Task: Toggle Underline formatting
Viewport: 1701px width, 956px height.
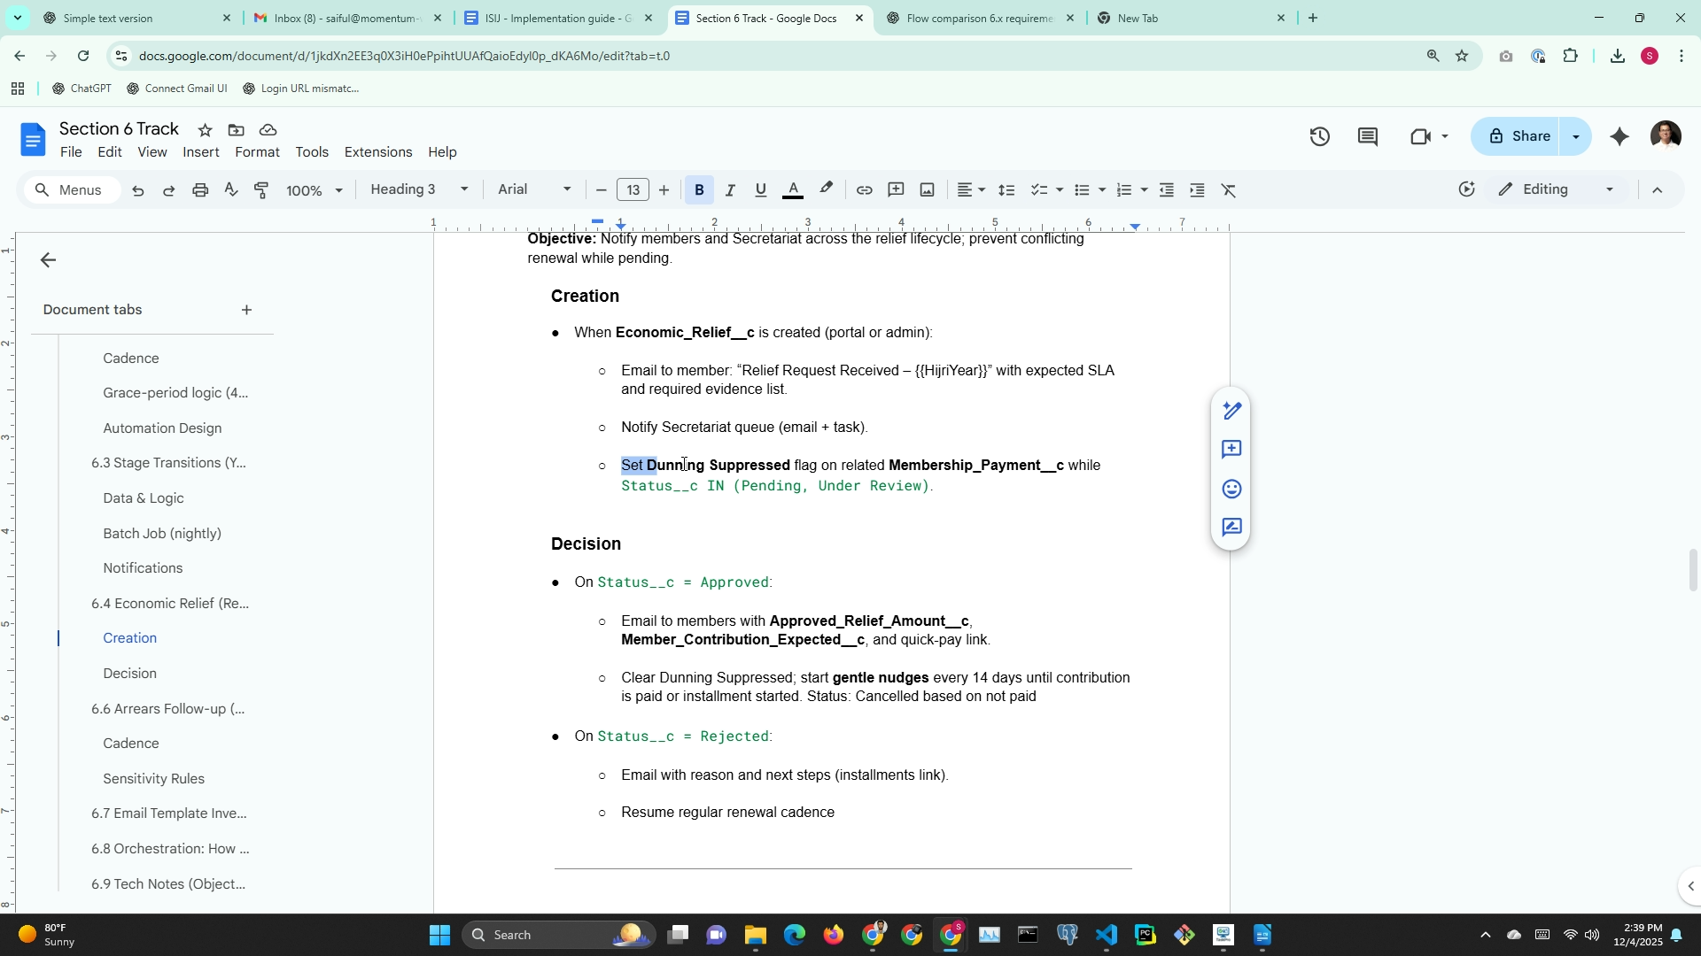Action: [x=760, y=190]
